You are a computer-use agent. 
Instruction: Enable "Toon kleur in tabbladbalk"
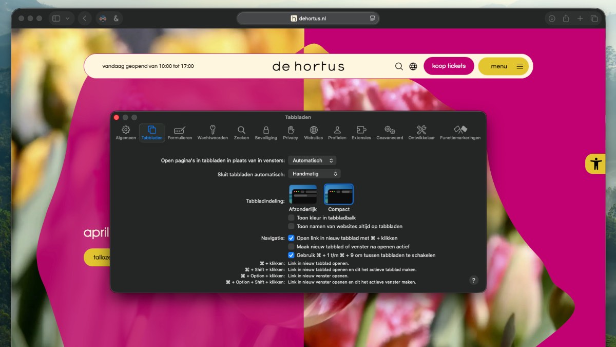291,217
